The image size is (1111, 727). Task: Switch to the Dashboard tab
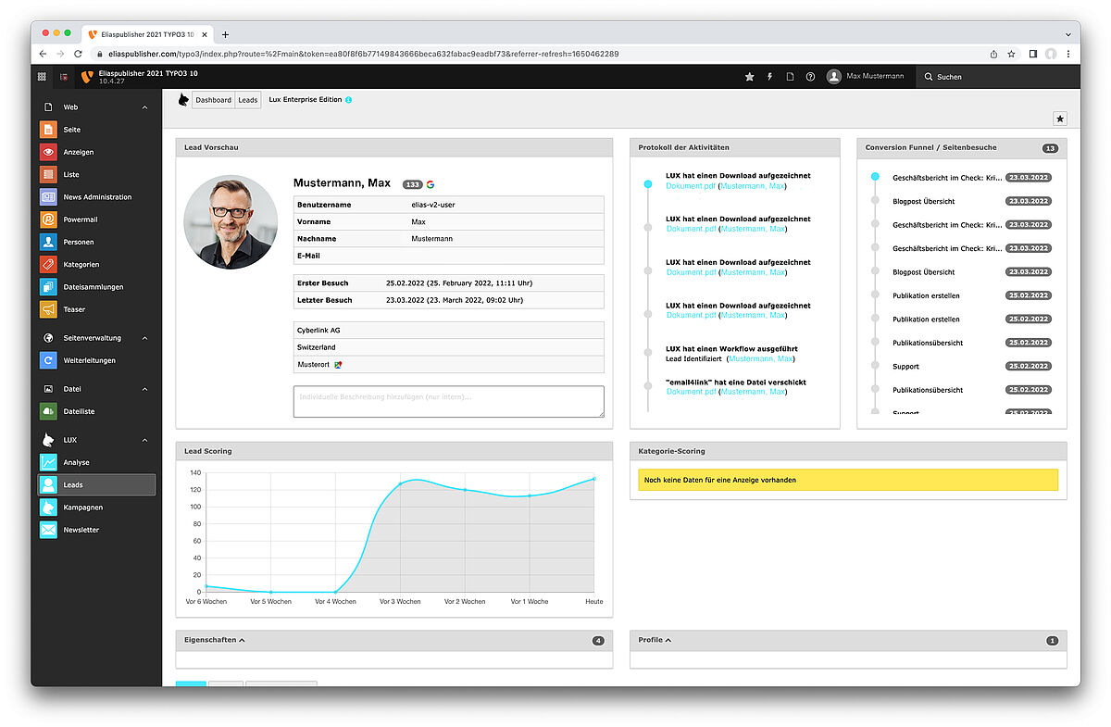point(213,100)
